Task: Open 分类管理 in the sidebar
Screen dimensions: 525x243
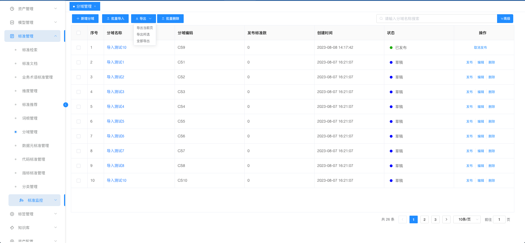Action: point(30,187)
